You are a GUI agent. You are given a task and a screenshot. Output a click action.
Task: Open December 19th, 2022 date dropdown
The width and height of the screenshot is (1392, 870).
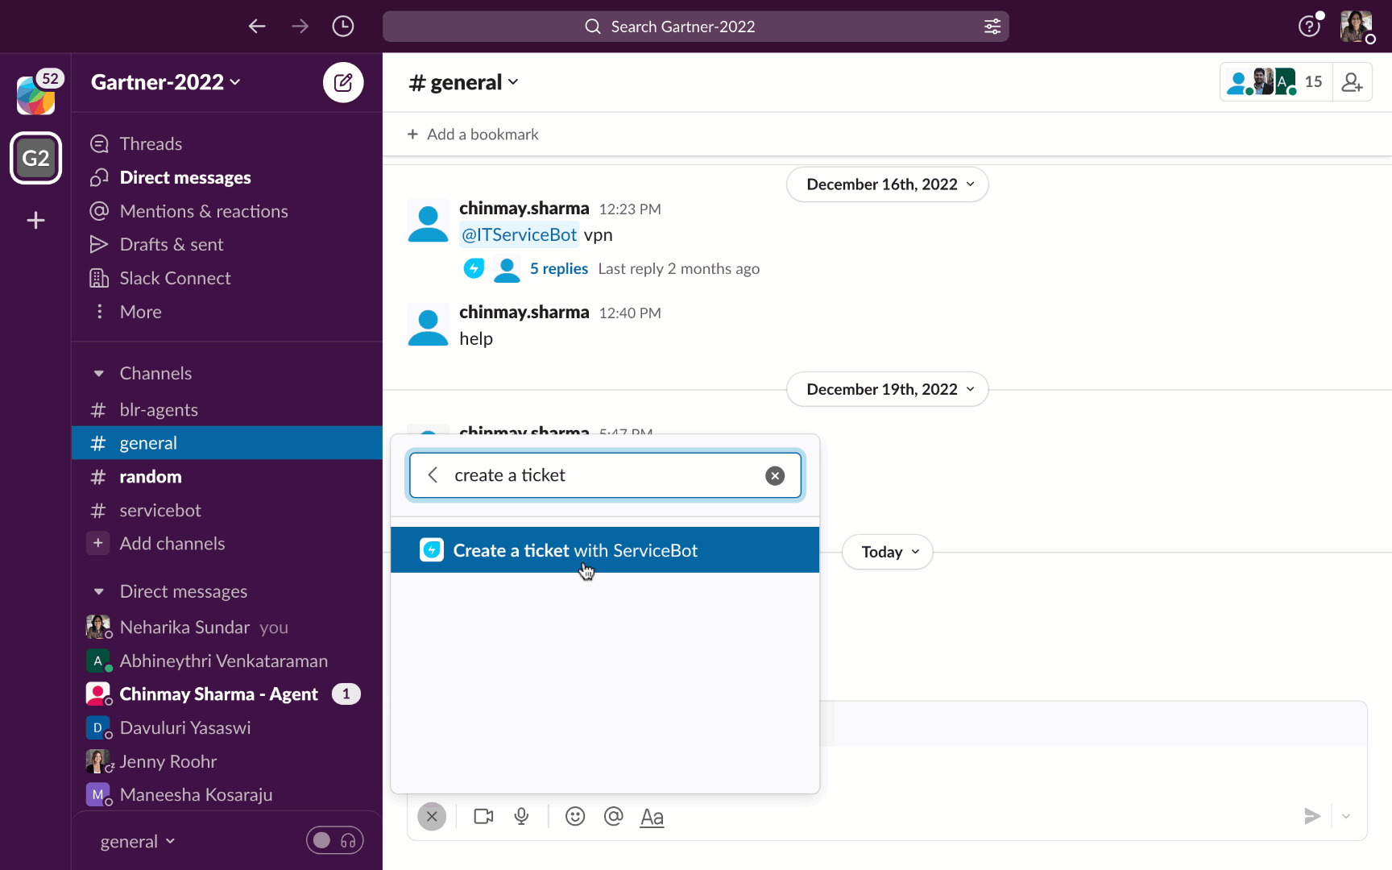[888, 389]
